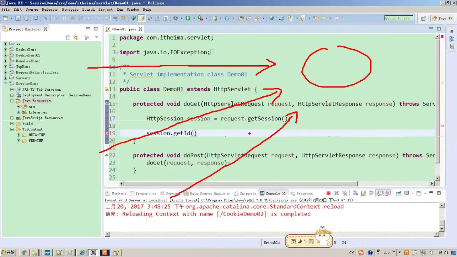
Task: Switch to the Snippets tab
Action: (245, 193)
